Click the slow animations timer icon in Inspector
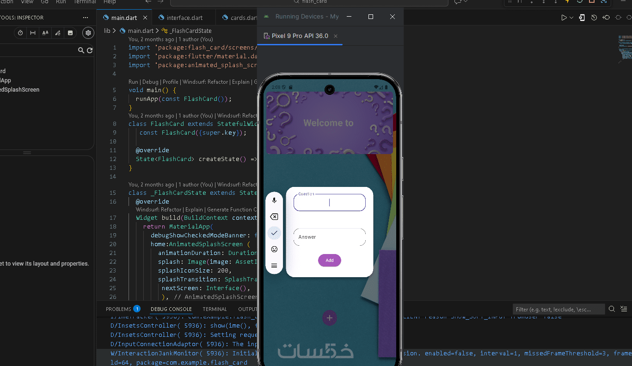Image resolution: width=632 pixels, height=366 pixels. click(x=20, y=33)
